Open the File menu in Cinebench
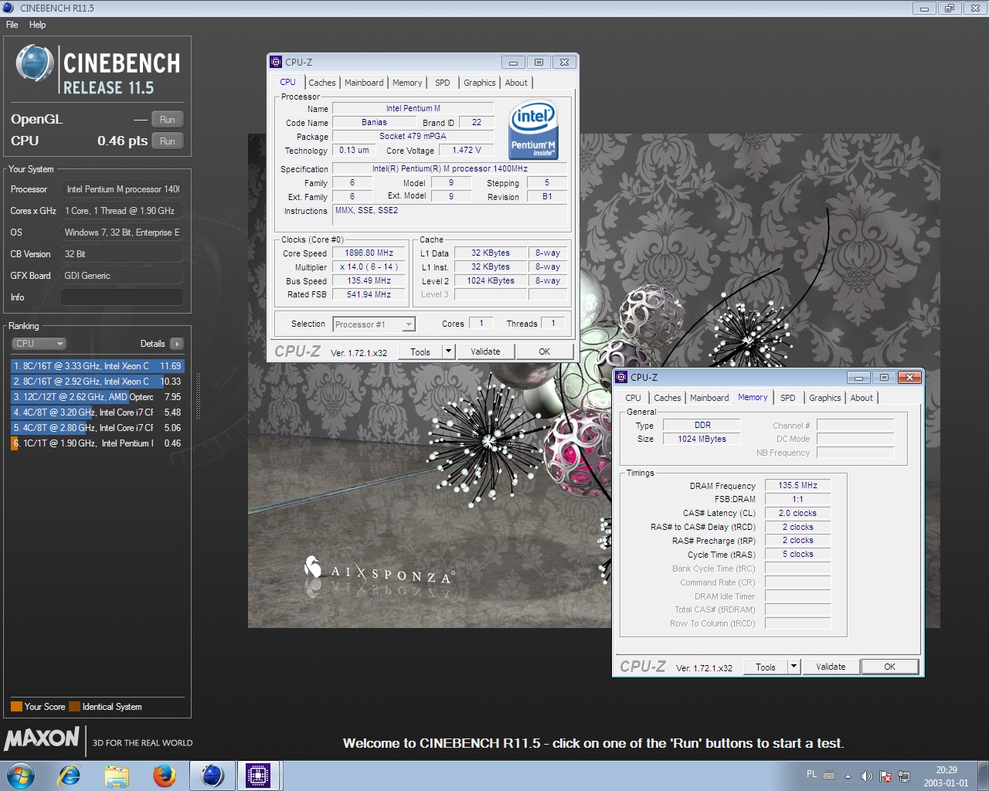 pyautogui.click(x=12, y=25)
